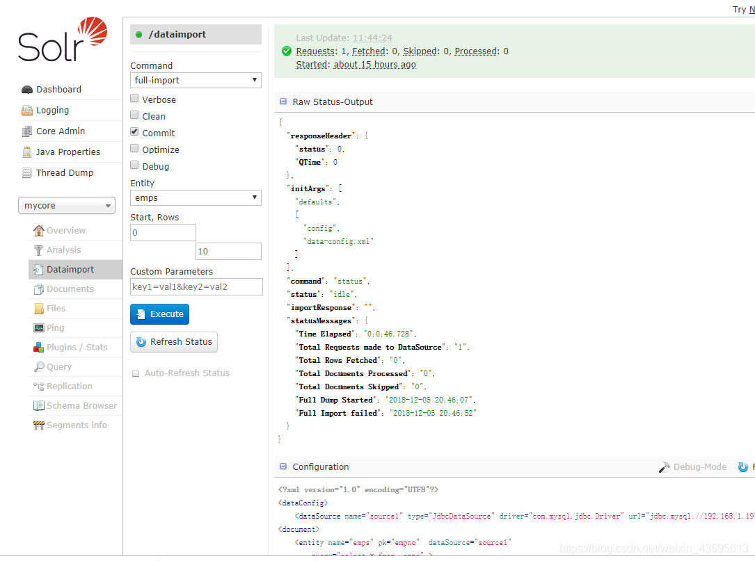Click the "data-config.xml" value

coord(338,241)
